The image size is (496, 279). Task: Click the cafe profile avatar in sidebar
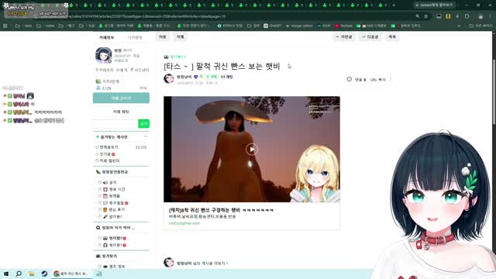coord(103,55)
